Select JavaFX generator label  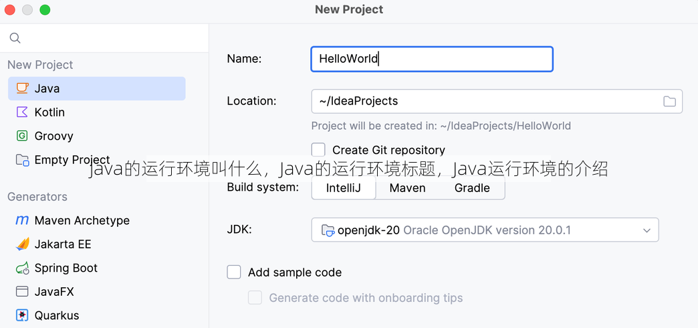click(x=54, y=292)
